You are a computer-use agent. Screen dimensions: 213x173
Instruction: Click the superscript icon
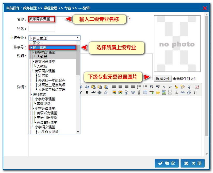coord(170,87)
